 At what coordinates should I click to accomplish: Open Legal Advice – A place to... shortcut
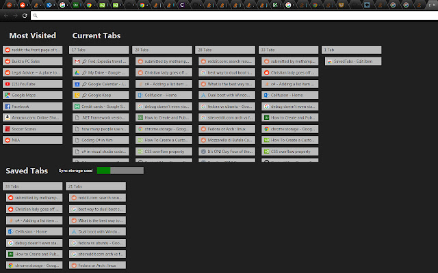pyautogui.click(x=33, y=72)
